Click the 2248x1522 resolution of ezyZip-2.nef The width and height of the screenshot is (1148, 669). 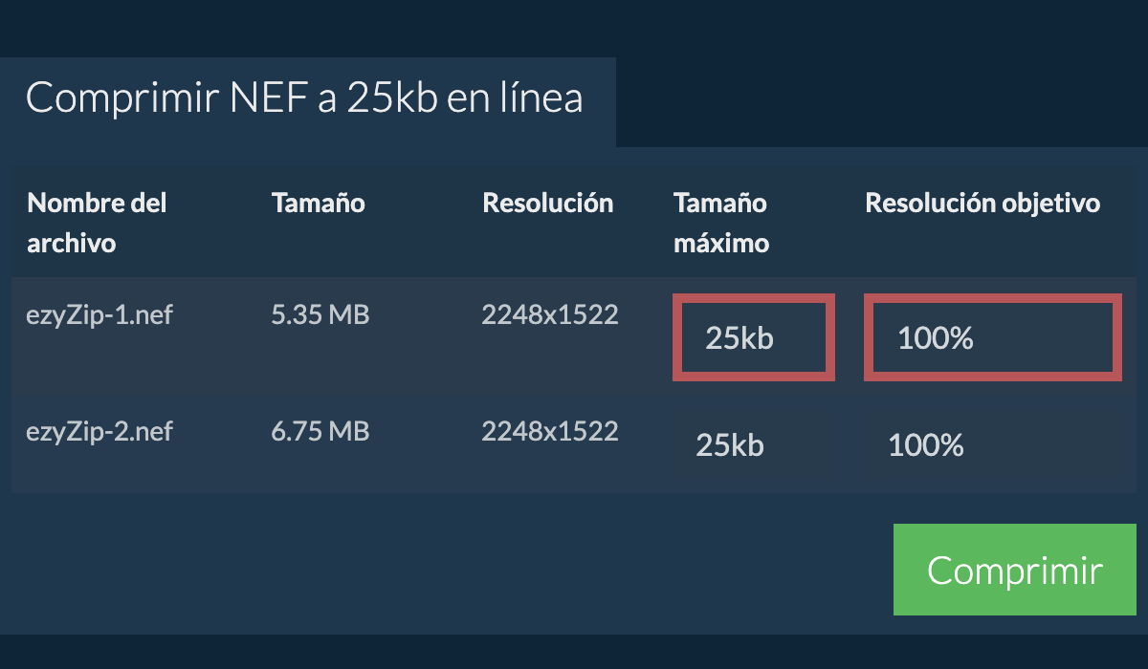click(x=549, y=431)
